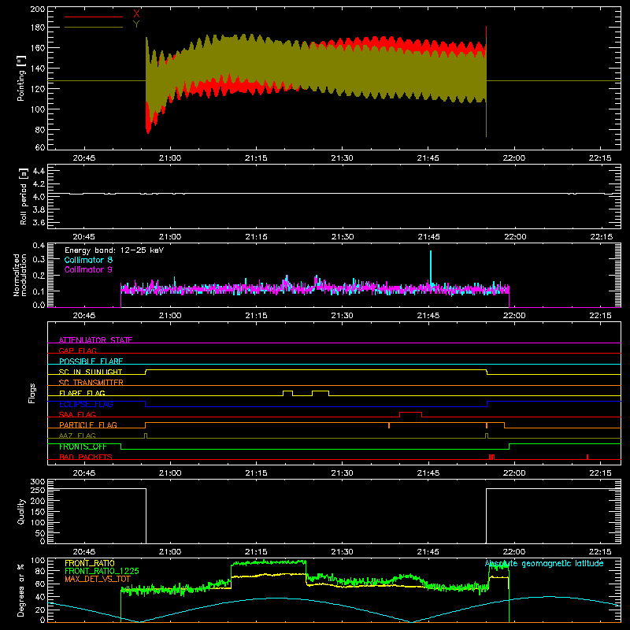The height and width of the screenshot is (630, 630).
Task: Click the 'Roll period [s]' axis title
Action: (23, 196)
